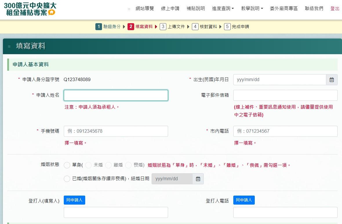342x224 pixels.
Task: Open 補貼說明 in the top navigation
Action: (x=196, y=8)
